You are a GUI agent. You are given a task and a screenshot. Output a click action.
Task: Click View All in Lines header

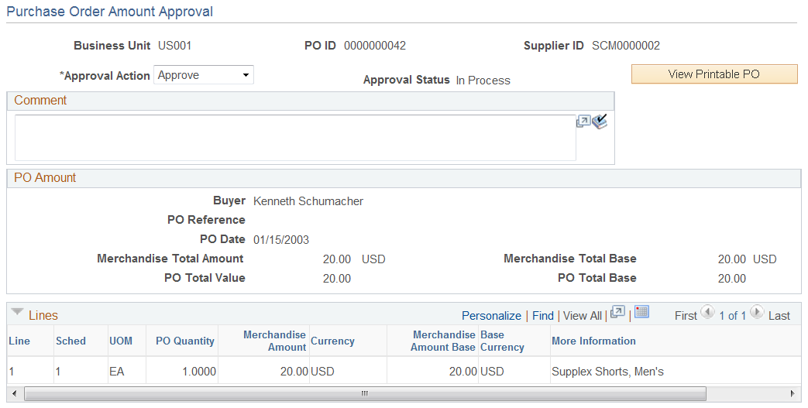coord(583,316)
